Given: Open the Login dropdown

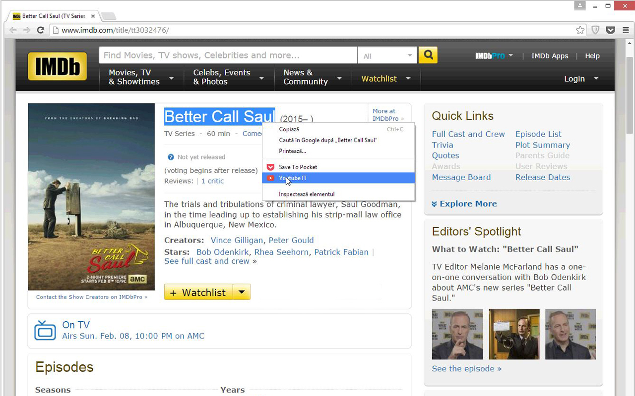Looking at the screenshot, I should click(581, 79).
